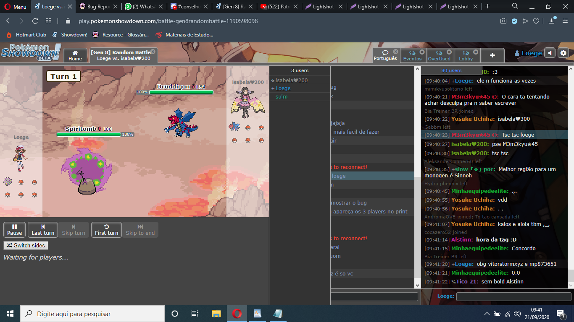The width and height of the screenshot is (574, 322).
Task: Open the Português chat room tab
Action: 385,55
